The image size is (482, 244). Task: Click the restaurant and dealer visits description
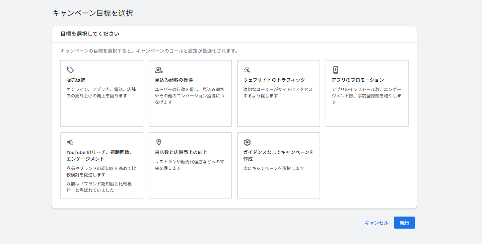coord(190,165)
